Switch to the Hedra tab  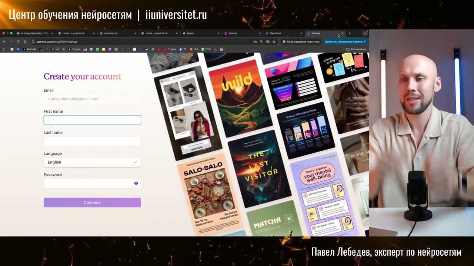201,33
